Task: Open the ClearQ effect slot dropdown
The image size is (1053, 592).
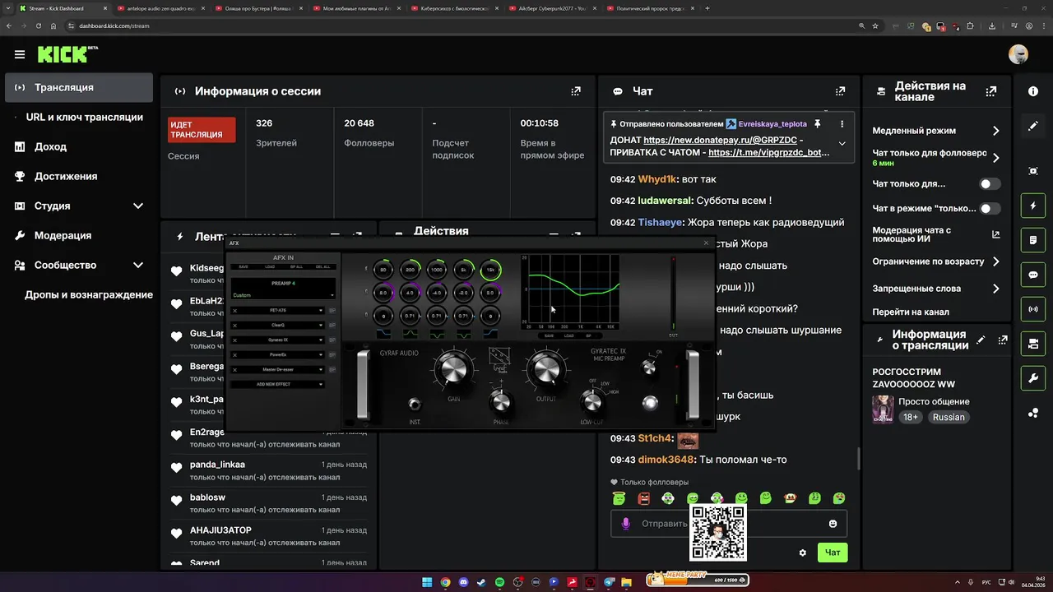Action: [x=277, y=325]
